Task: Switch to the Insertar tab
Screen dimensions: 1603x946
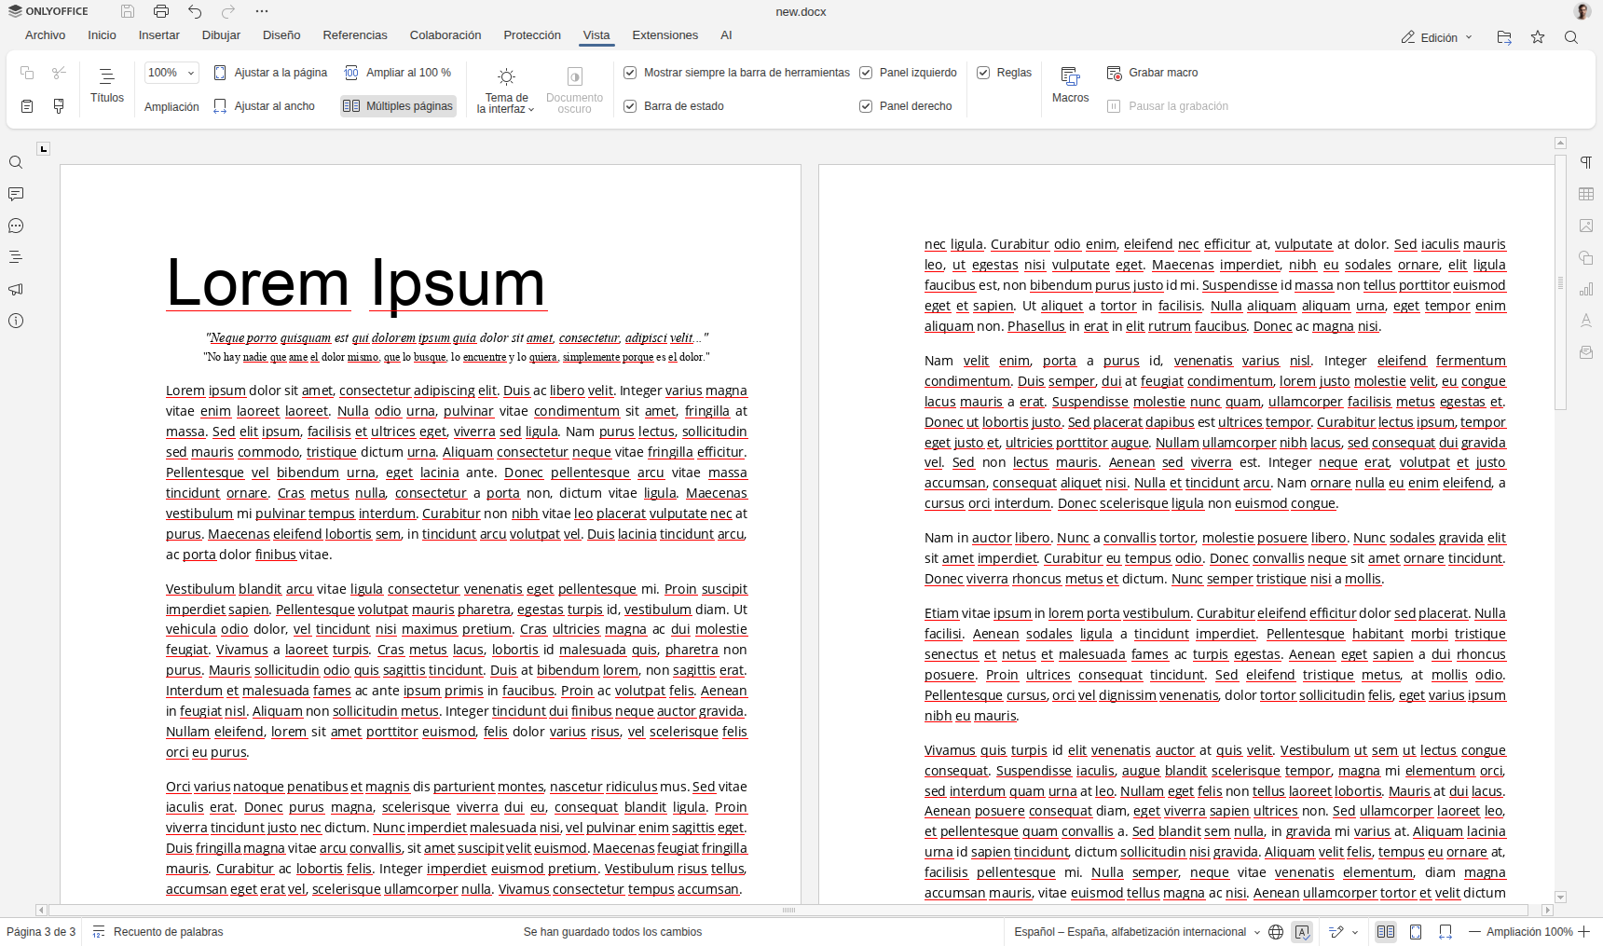Action: [x=158, y=34]
